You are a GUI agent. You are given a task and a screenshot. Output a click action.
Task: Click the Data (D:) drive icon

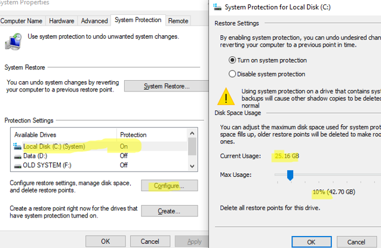pos(17,156)
